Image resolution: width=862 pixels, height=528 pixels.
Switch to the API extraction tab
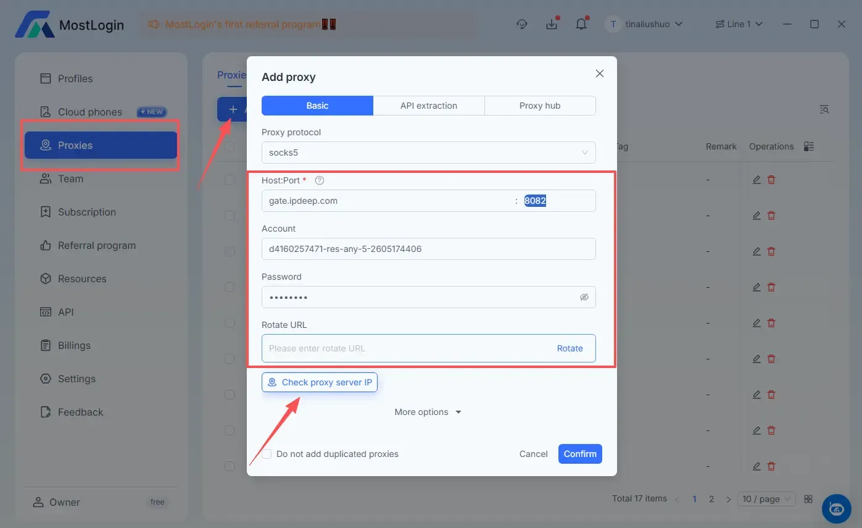coord(428,105)
